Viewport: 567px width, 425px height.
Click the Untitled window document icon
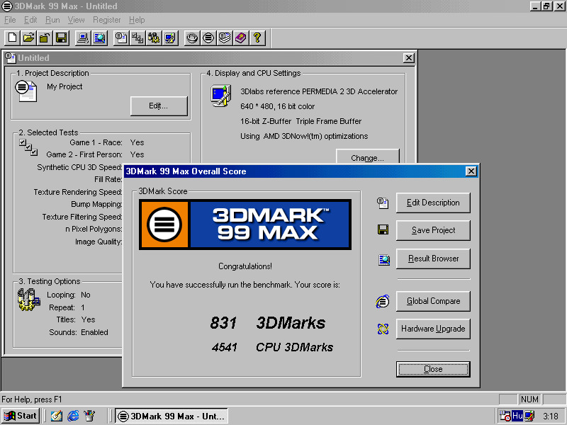coord(11,58)
